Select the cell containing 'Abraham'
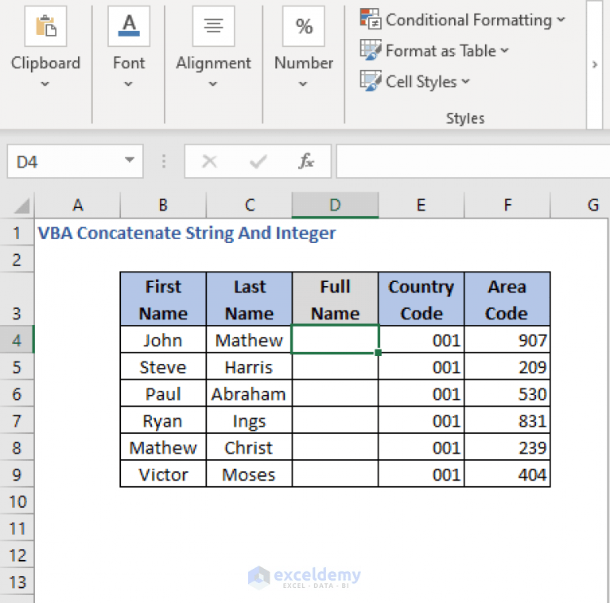Viewport: 610px width, 603px height. pos(250,393)
